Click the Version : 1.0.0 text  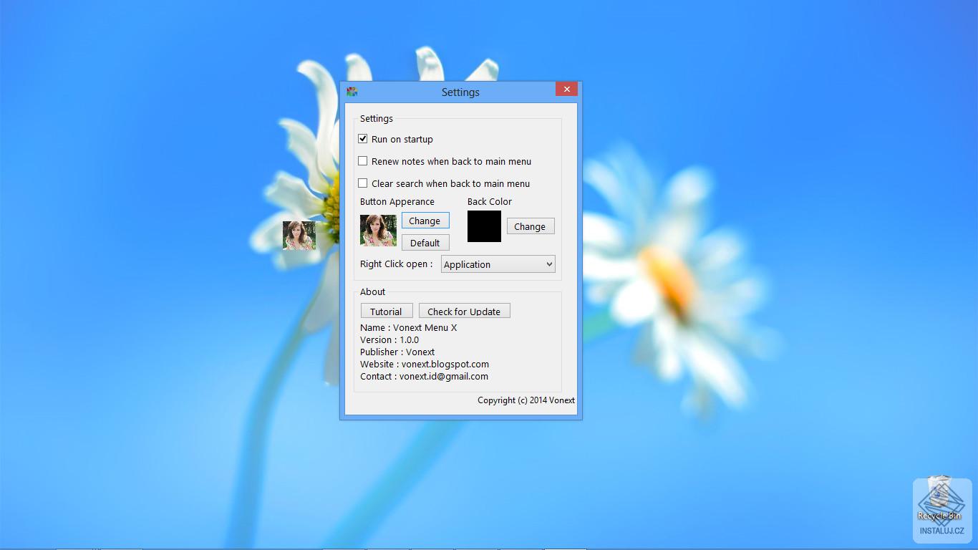click(389, 339)
